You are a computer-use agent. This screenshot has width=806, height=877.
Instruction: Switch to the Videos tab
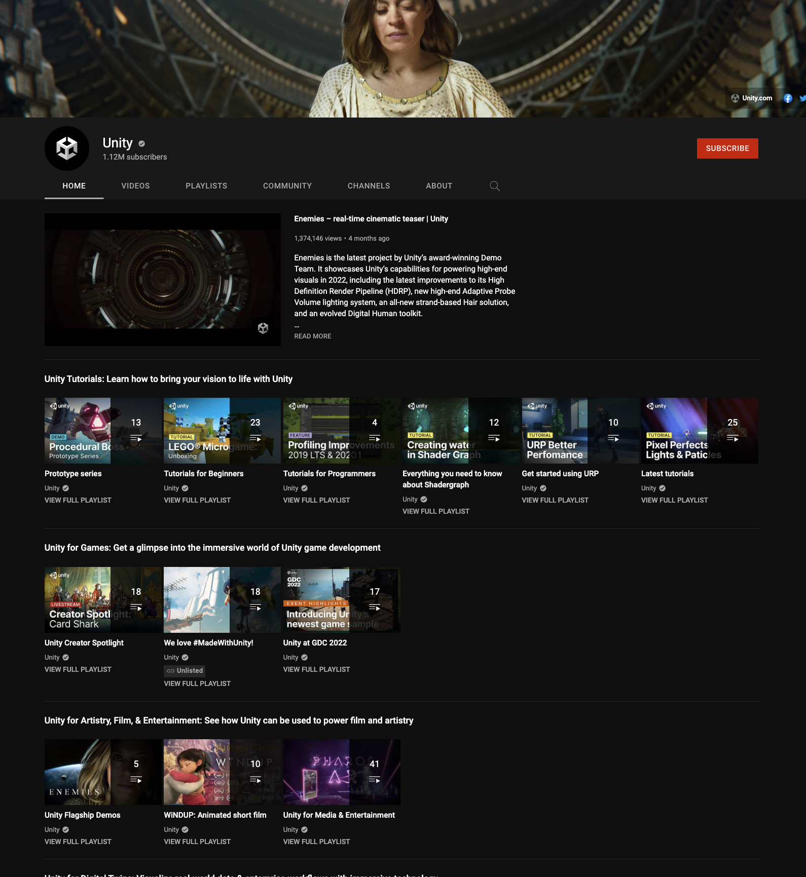pos(135,186)
